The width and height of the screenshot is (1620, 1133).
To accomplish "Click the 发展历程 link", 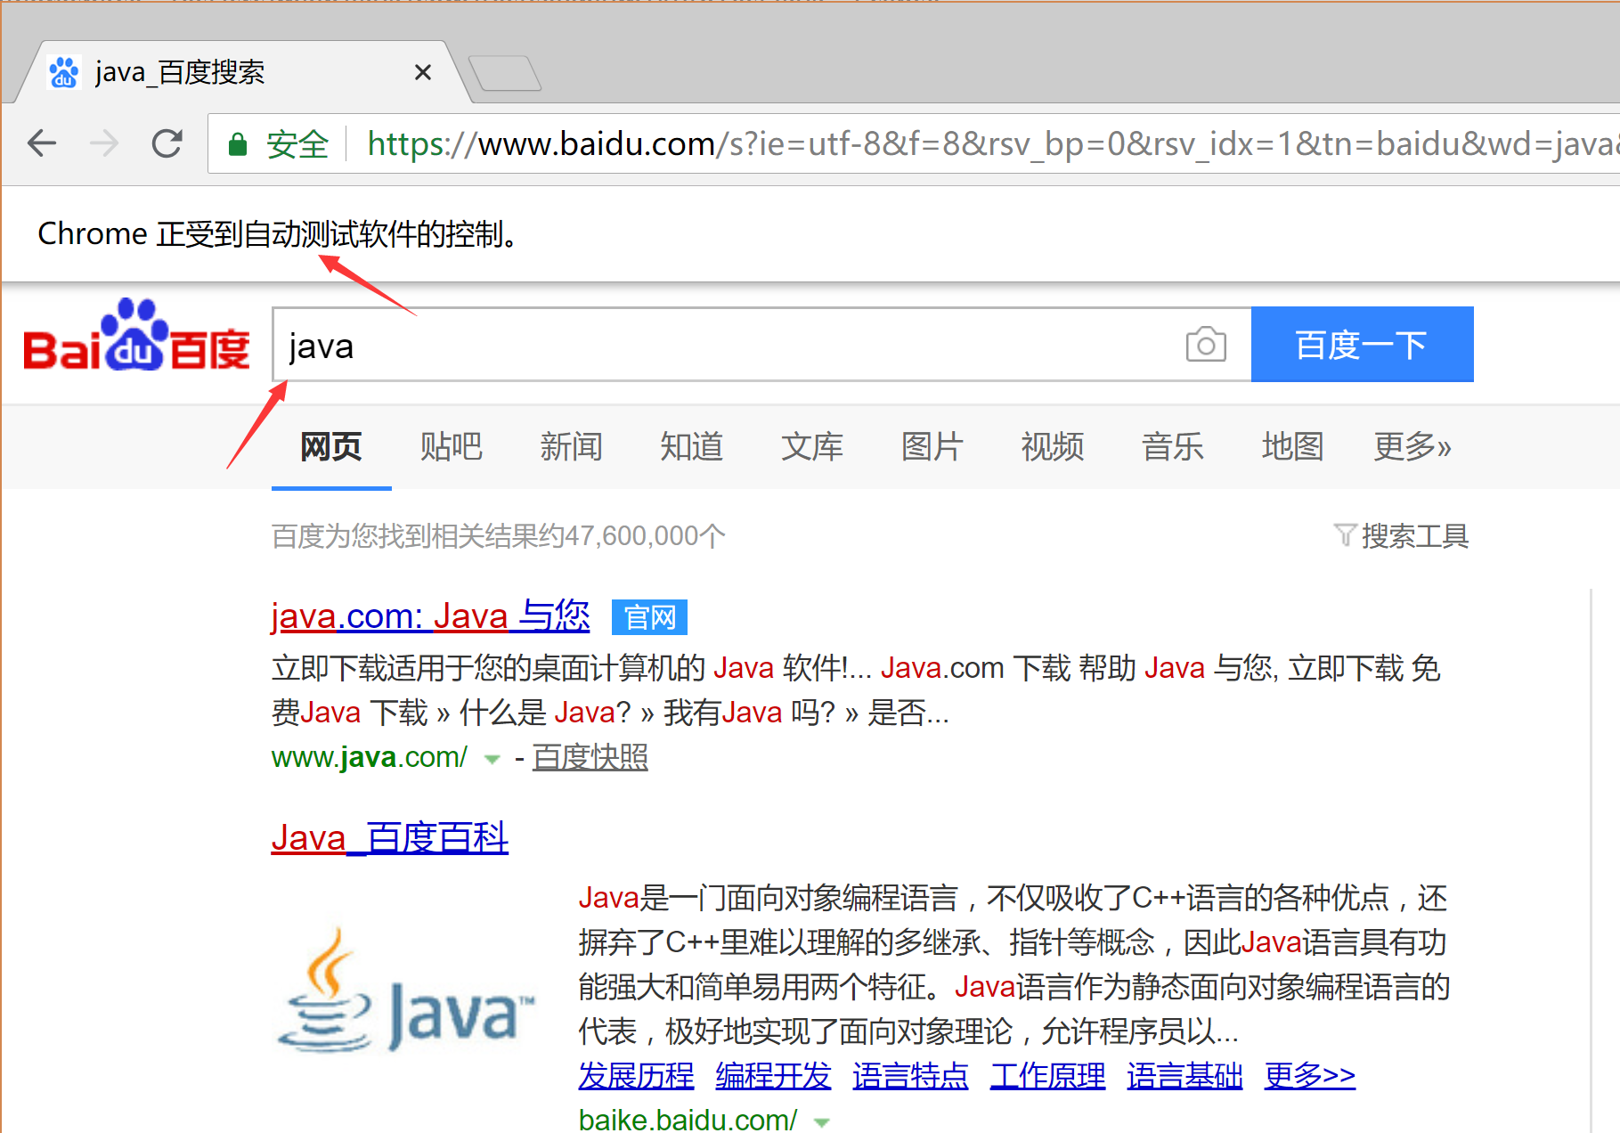I will click(635, 1076).
